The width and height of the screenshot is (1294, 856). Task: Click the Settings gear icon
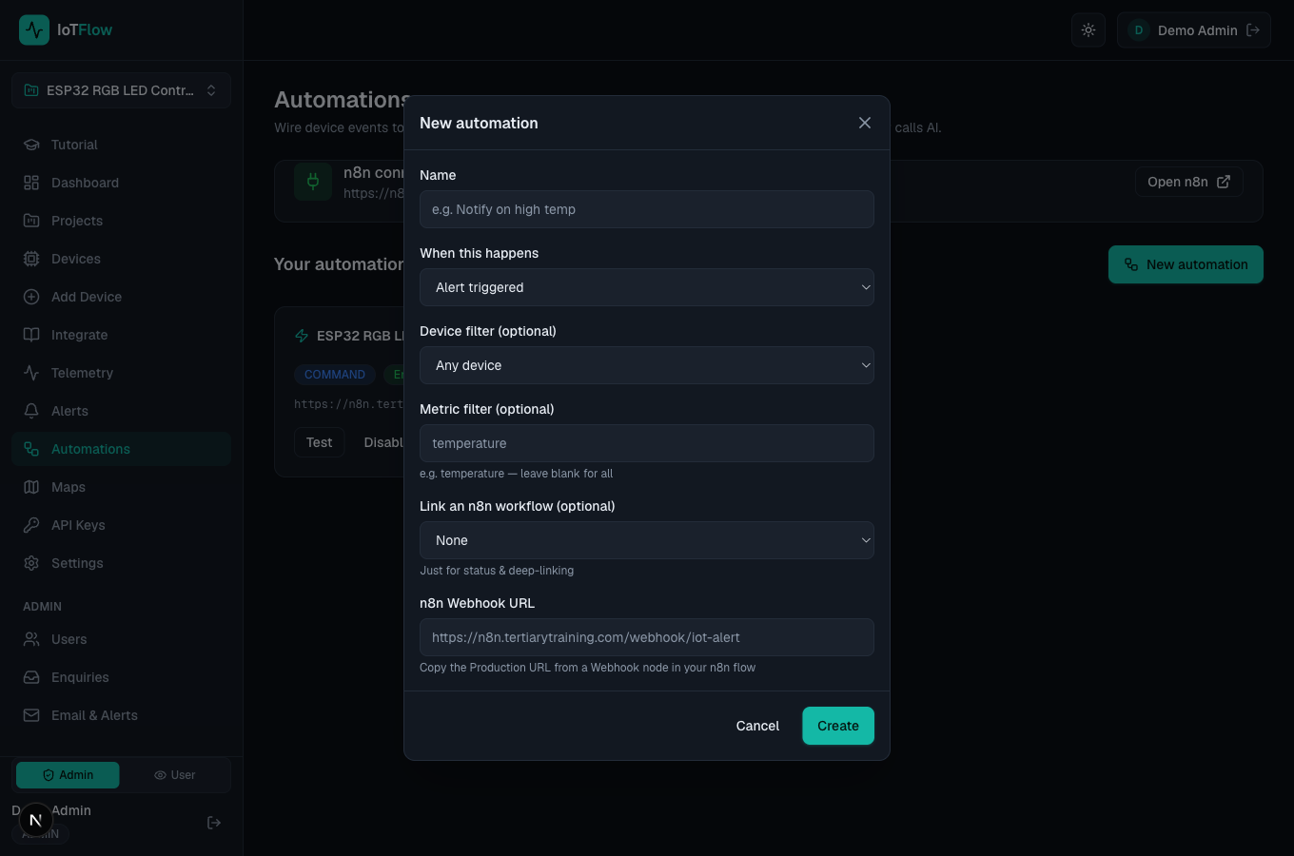pyautogui.click(x=31, y=563)
